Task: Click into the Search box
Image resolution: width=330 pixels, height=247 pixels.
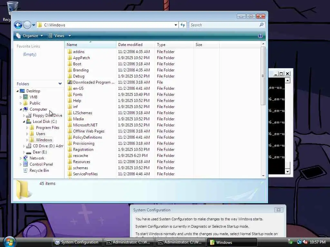Action: (x=224, y=25)
